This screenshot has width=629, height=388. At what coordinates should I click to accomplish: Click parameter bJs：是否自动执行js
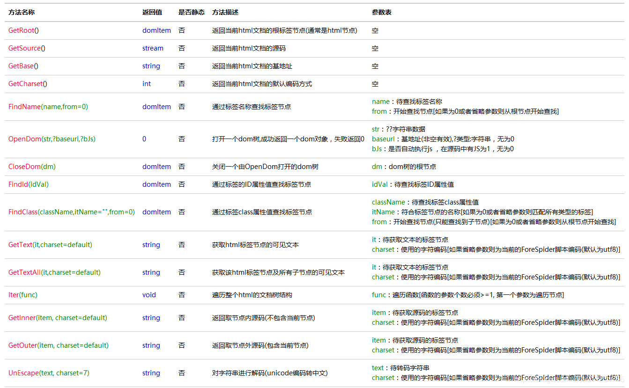pos(443,149)
